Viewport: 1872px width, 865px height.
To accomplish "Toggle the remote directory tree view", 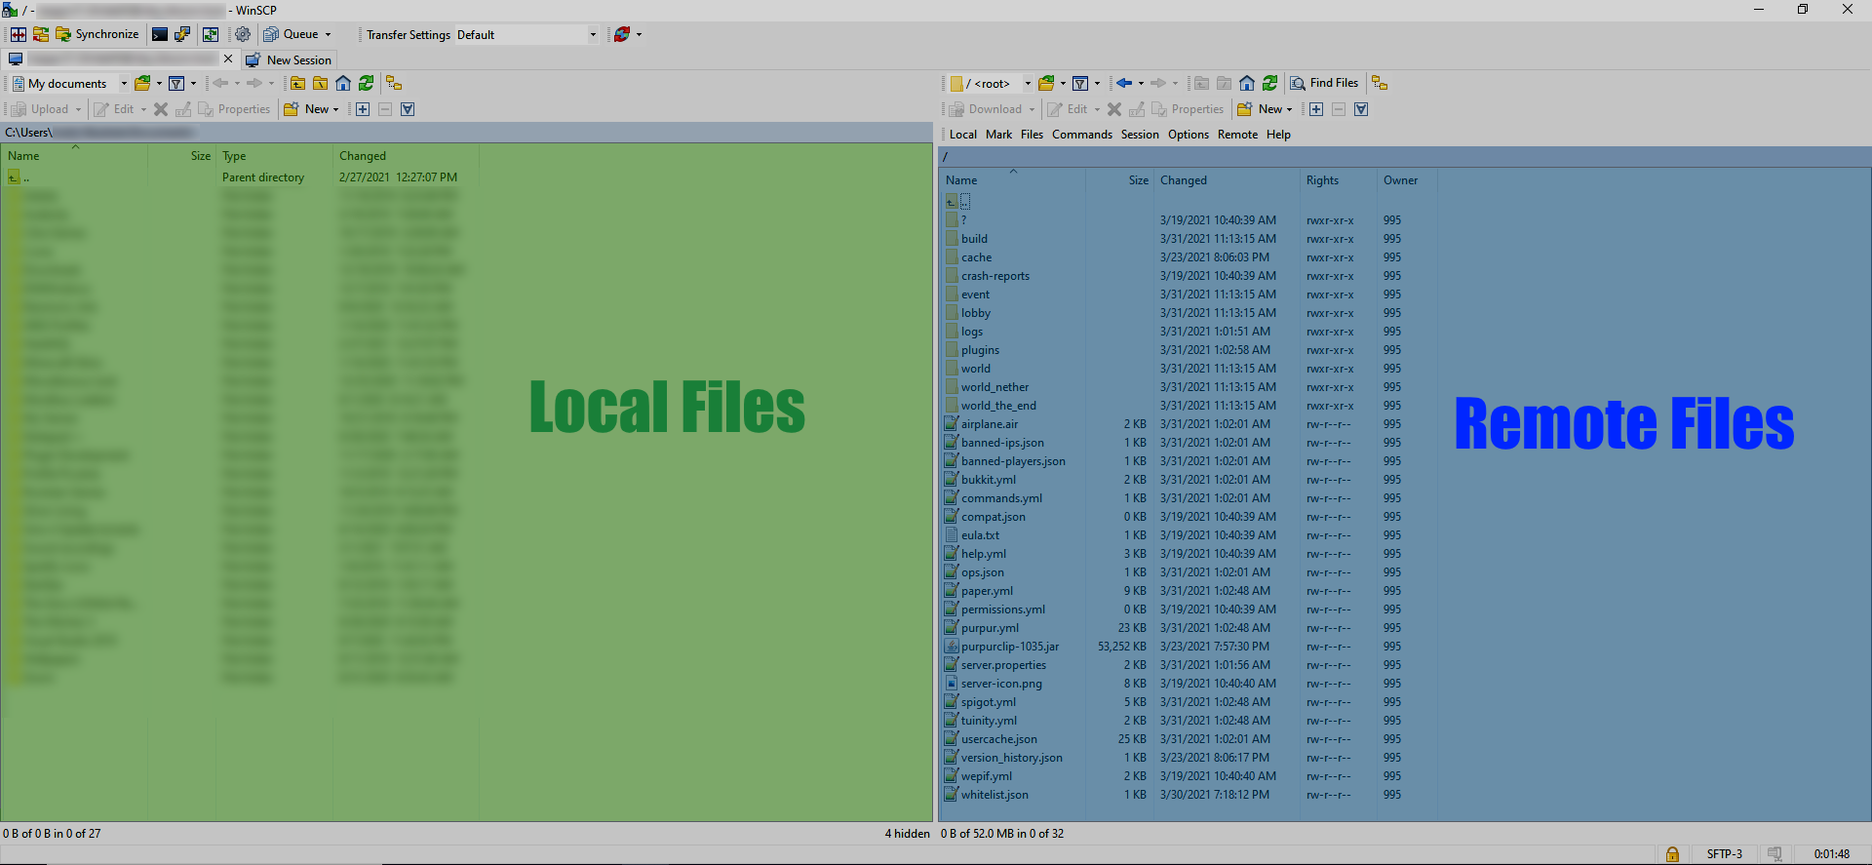I will pyautogui.click(x=1380, y=83).
